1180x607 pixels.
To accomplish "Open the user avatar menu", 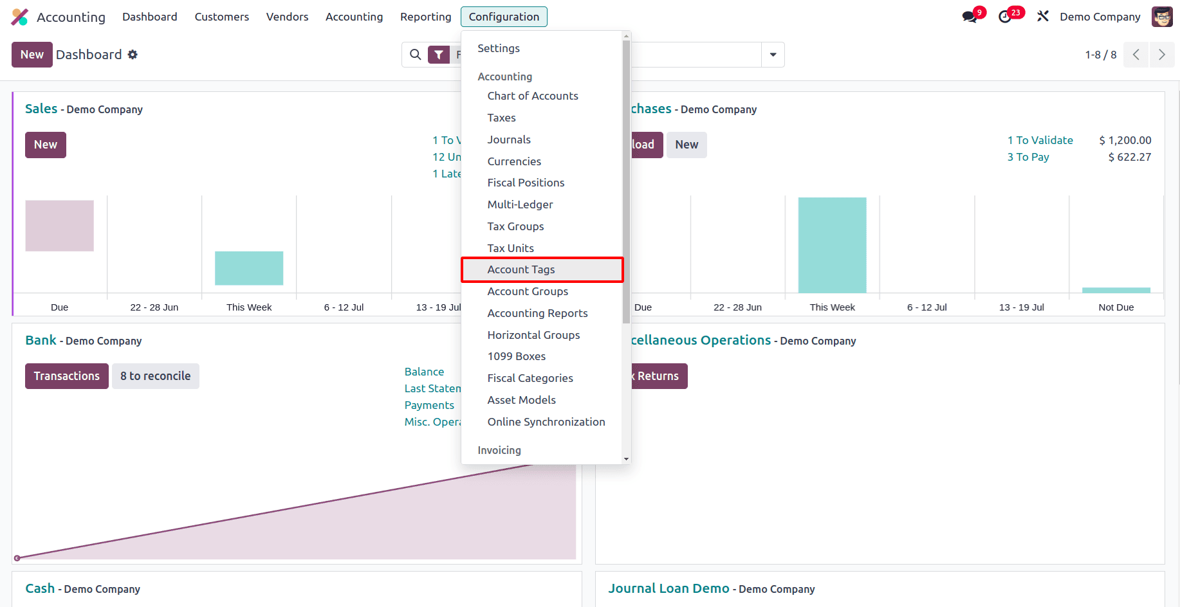I will [x=1162, y=17].
